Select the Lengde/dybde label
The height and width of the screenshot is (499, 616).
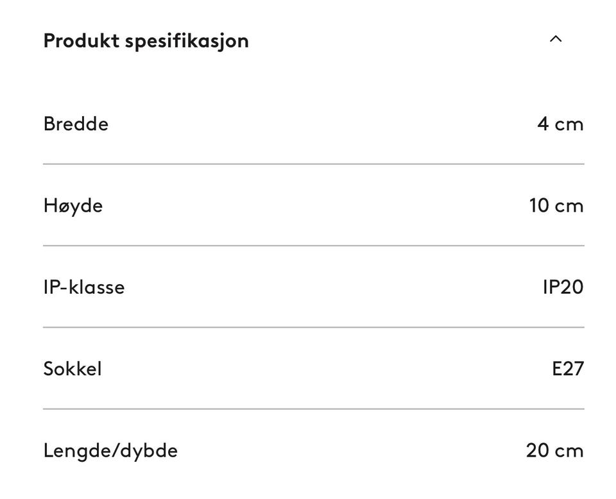coord(110,450)
